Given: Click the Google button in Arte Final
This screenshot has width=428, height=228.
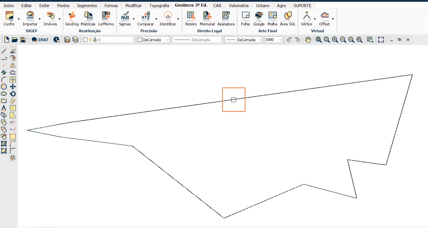Looking at the screenshot, I should (259, 19).
